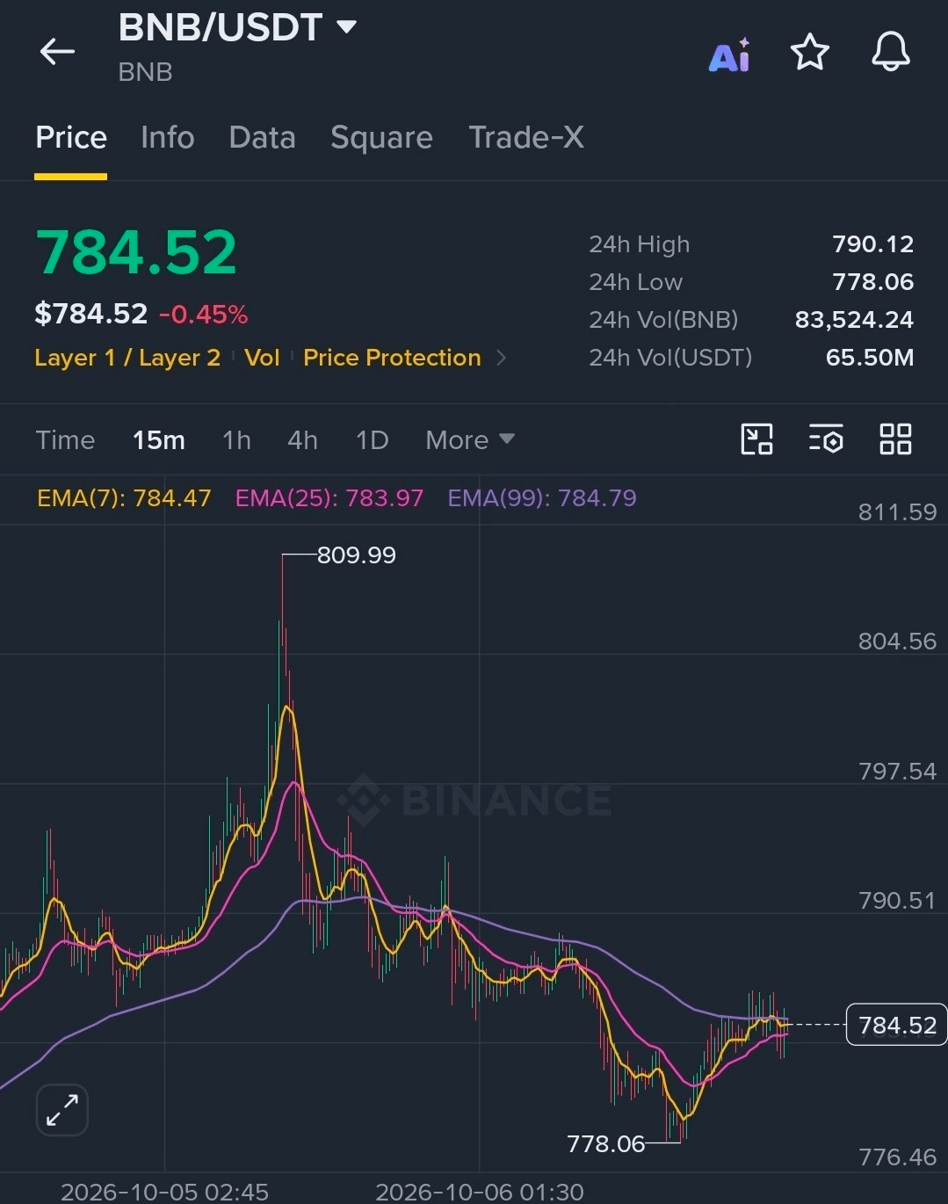
Task: Select the 1D interval
Action: [372, 439]
